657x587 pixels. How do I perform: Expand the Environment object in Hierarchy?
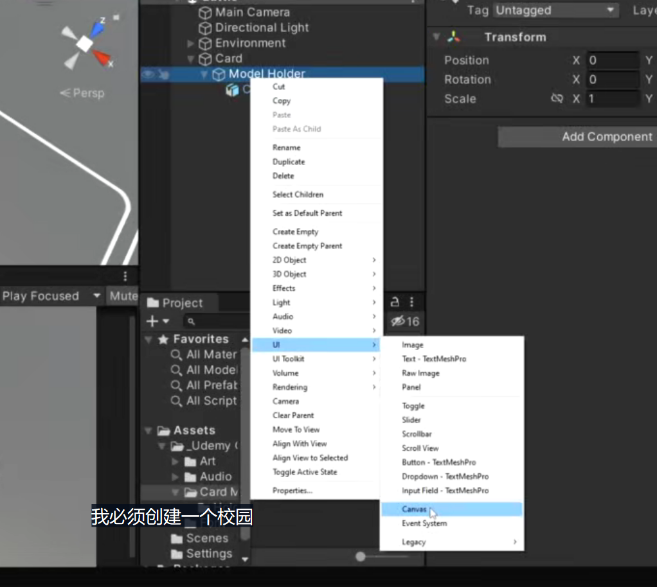tap(191, 43)
